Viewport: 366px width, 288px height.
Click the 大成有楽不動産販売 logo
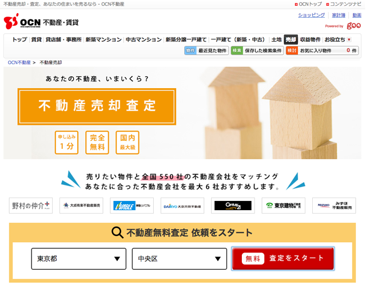pyautogui.click(x=81, y=206)
